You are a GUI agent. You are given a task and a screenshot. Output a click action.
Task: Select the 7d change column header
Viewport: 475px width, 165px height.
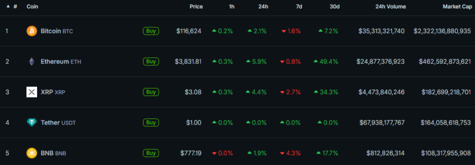298,7
